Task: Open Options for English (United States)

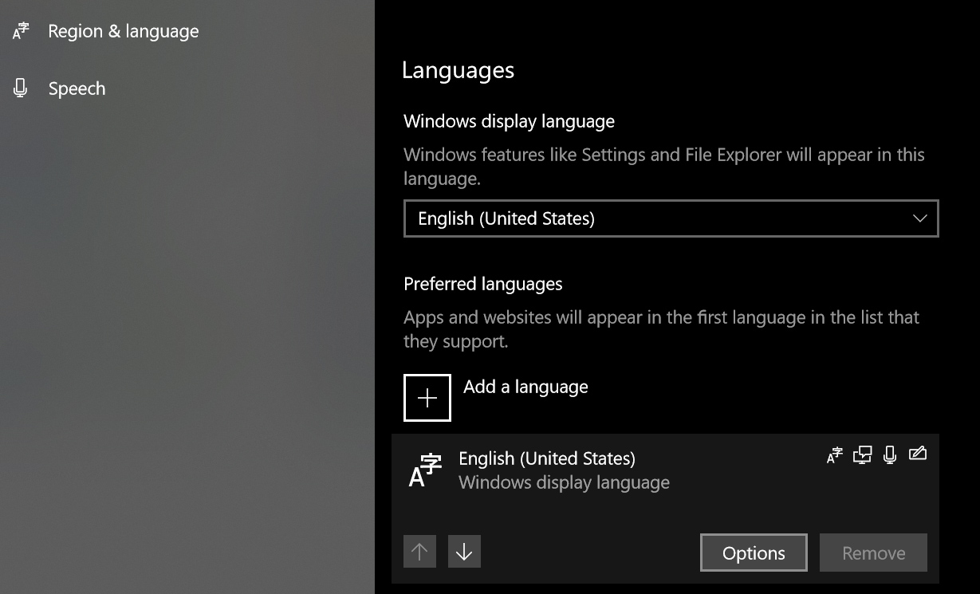Action: [754, 553]
